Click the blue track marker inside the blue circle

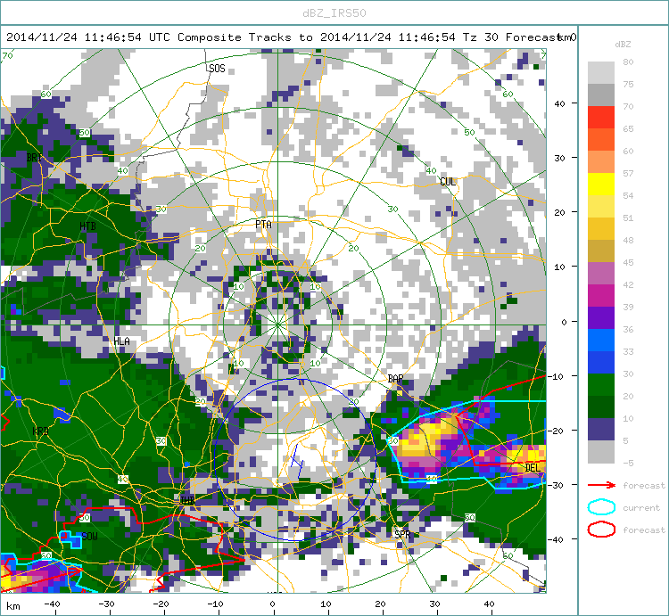296,461
